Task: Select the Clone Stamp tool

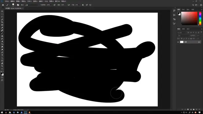Action: pyautogui.click(x=2, y=36)
